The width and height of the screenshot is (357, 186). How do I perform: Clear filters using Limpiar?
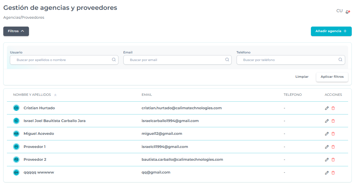point(302,77)
